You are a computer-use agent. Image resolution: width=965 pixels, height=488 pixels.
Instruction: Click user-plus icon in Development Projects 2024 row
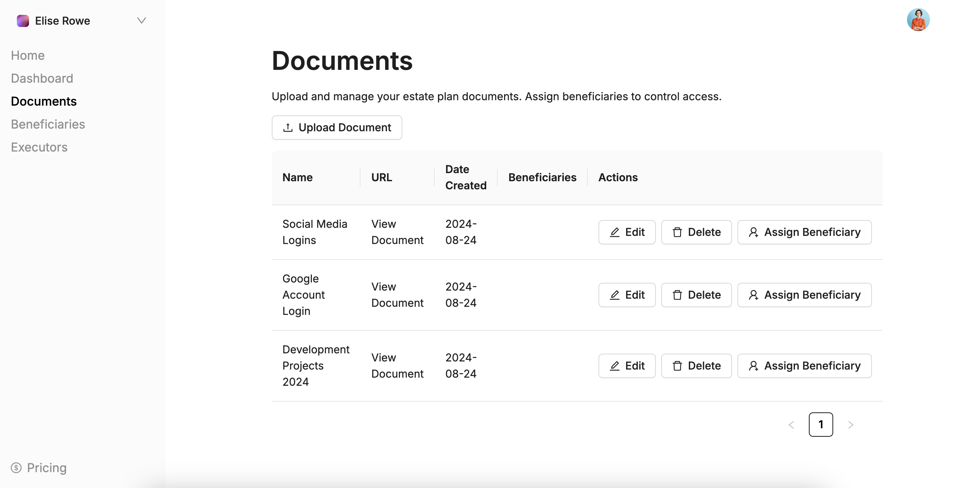[753, 365]
